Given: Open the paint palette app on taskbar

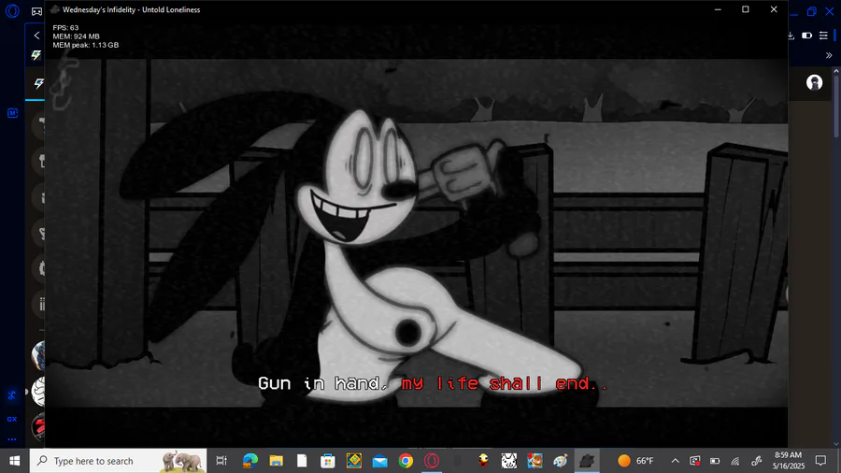Looking at the screenshot, I should pyautogui.click(x=561, y=461).
